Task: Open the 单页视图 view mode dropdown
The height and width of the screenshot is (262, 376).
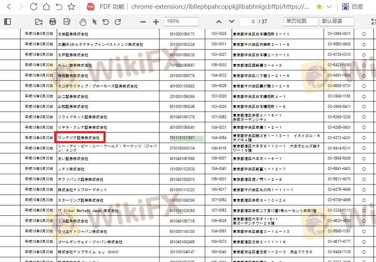Action: pos(300,22)
